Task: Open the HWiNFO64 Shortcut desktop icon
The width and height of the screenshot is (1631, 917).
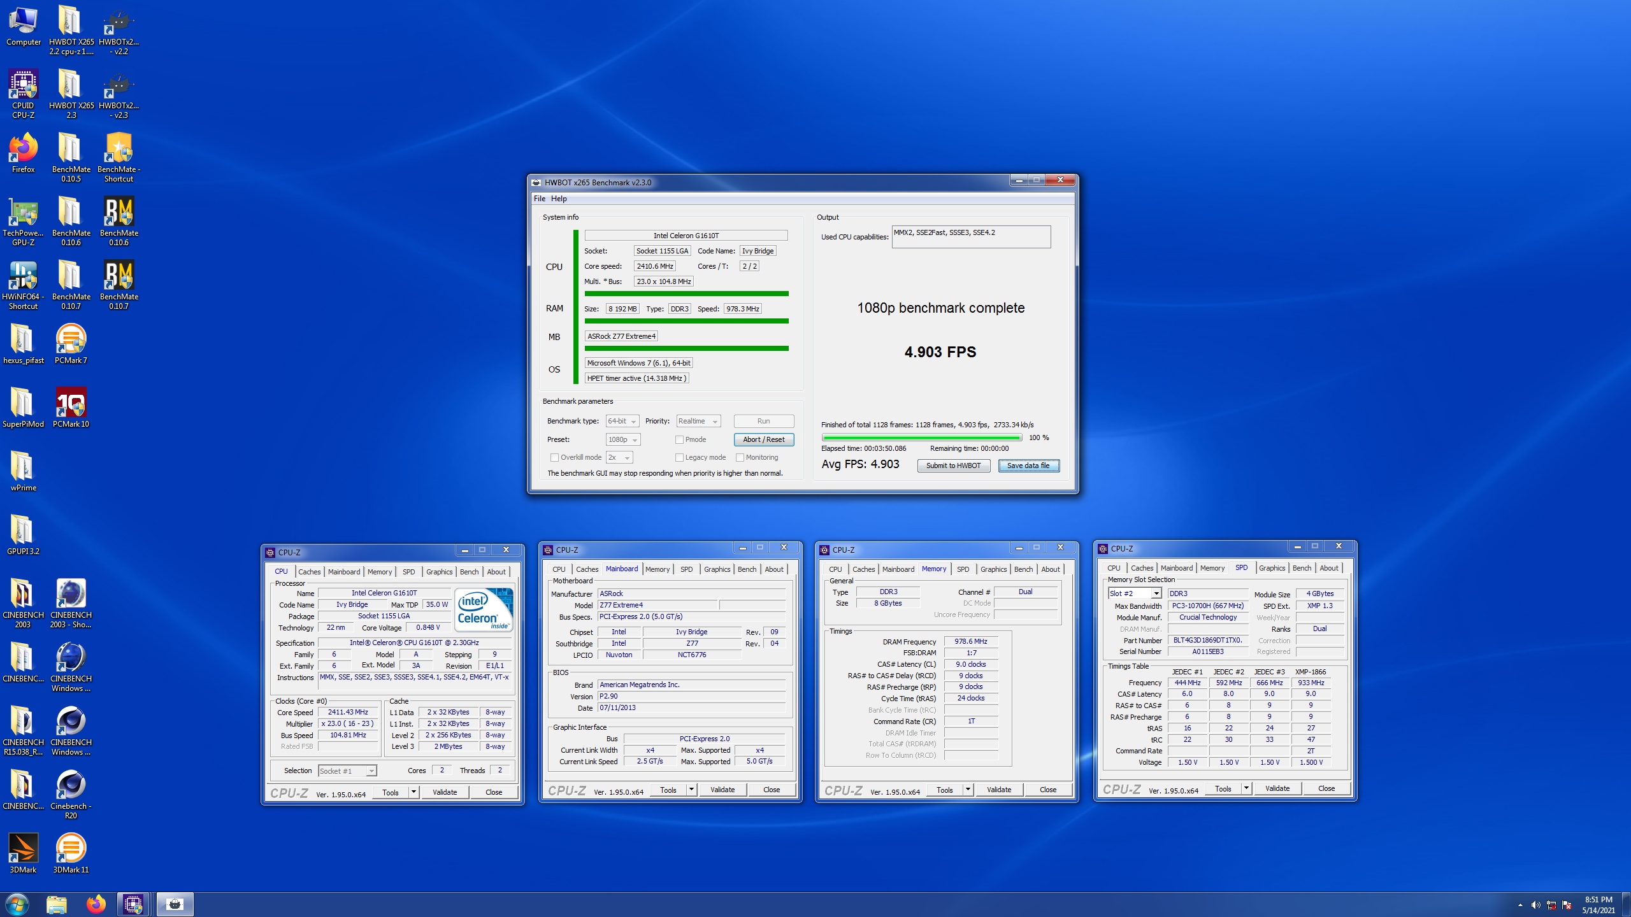Action: (x=24, y=285)
